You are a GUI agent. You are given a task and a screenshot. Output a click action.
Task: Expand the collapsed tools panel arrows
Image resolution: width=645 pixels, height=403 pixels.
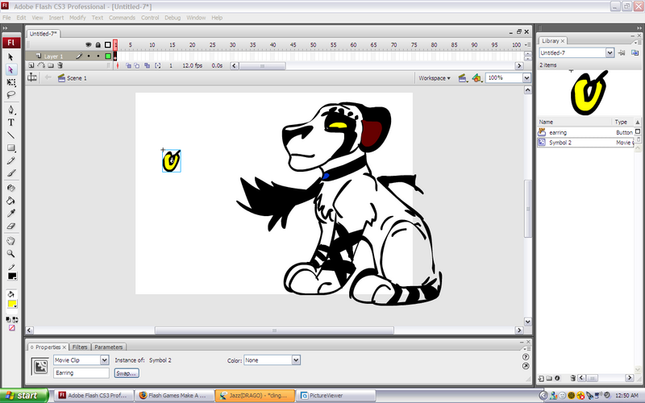[x=5, y=28]
